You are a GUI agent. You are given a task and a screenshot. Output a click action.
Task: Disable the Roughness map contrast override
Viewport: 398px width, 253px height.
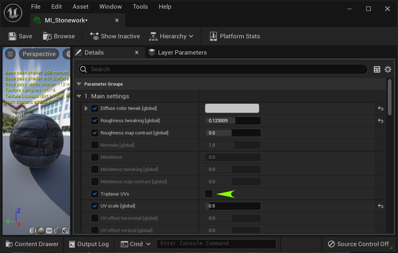(x=95, y=133)
